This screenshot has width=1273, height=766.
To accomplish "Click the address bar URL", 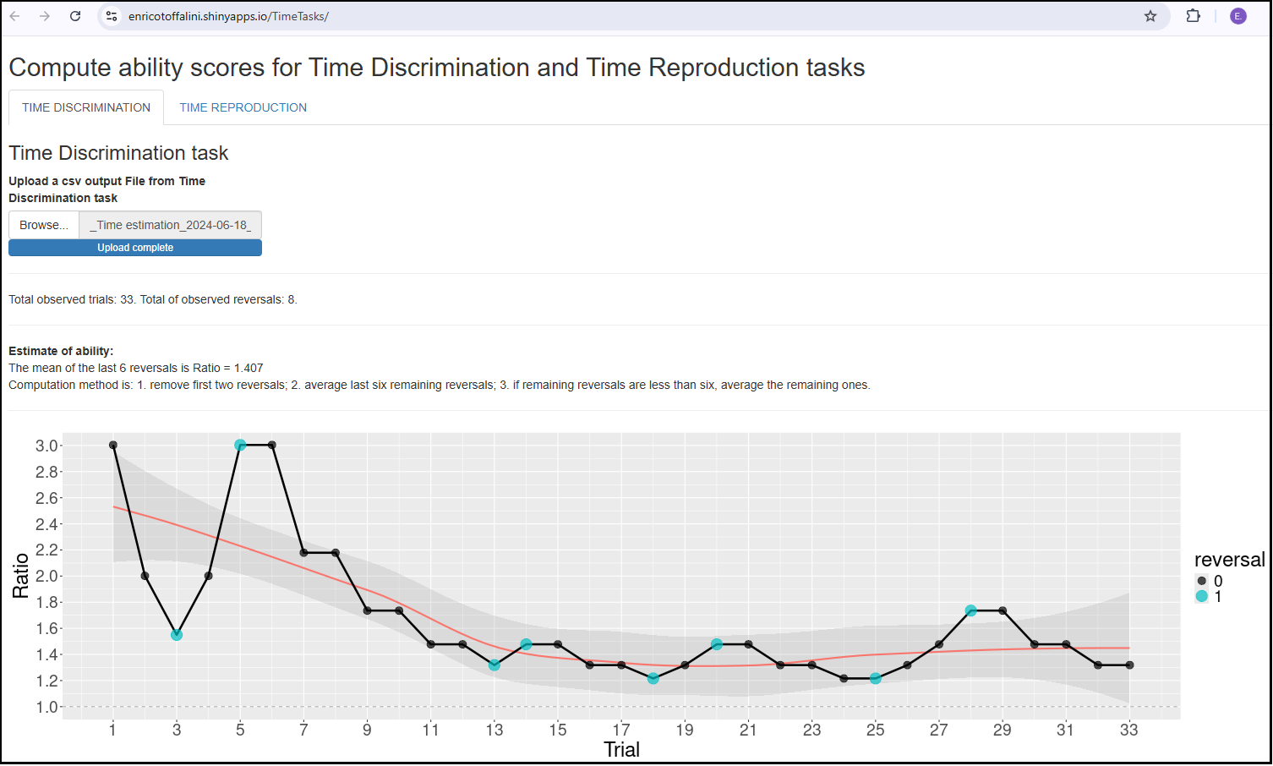I will pyautogui.click(x=228, y=16).
